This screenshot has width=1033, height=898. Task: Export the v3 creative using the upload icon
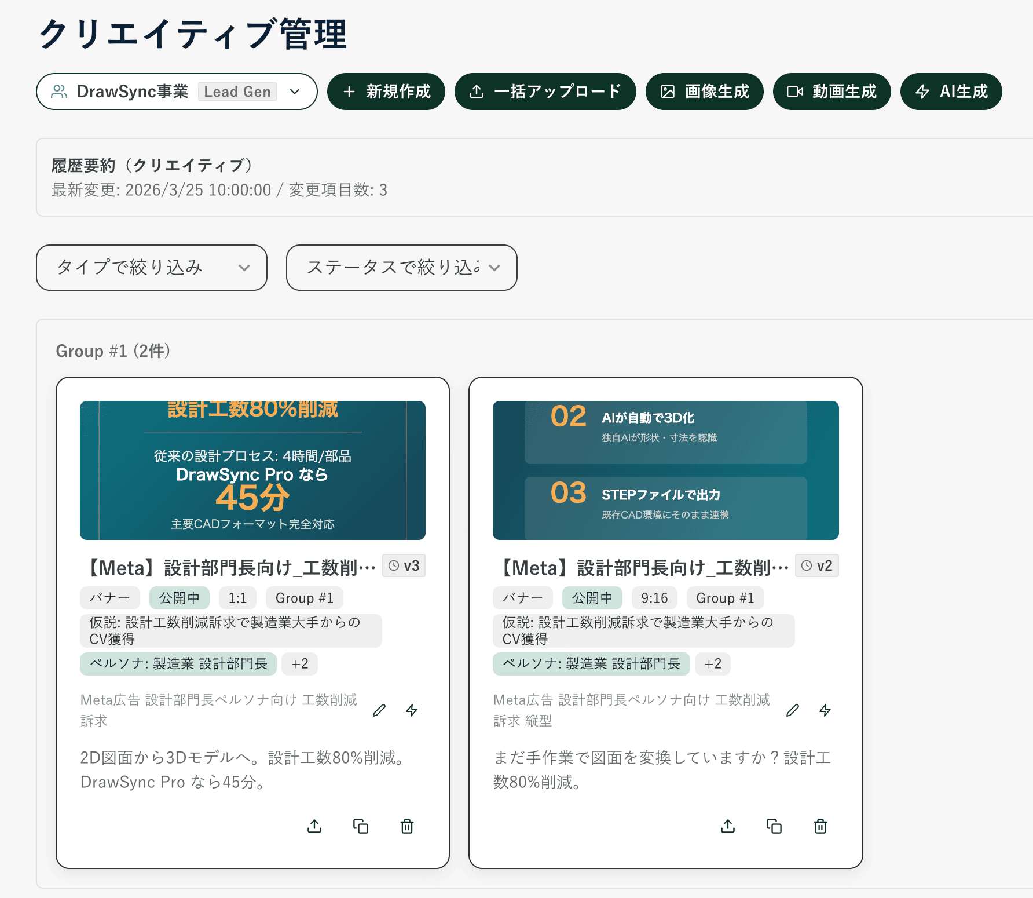pyautogui.click(x=314, y=826)
